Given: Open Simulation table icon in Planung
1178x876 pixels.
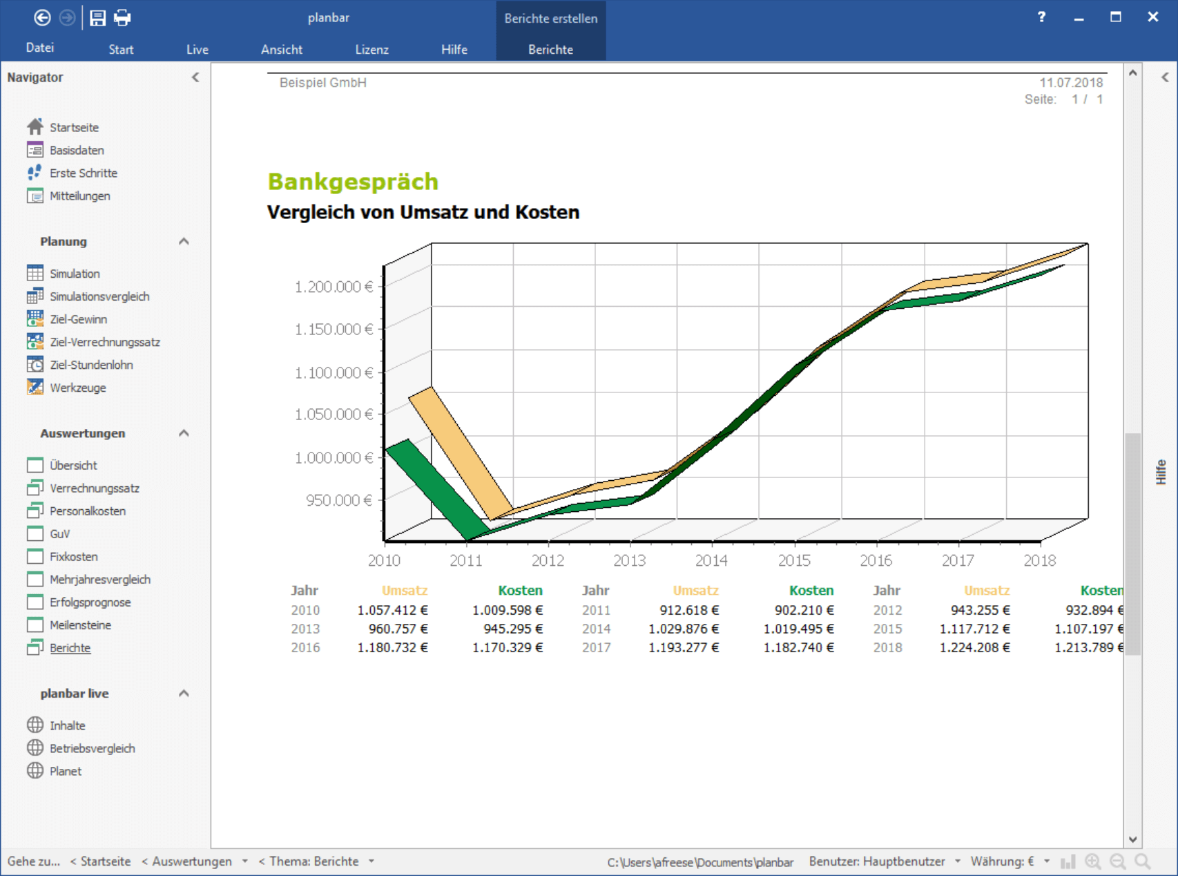Looking at the screenshot, I should pos(35,273).
